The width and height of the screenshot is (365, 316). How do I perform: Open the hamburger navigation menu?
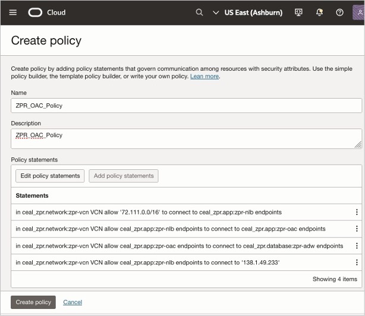point(13,12)
